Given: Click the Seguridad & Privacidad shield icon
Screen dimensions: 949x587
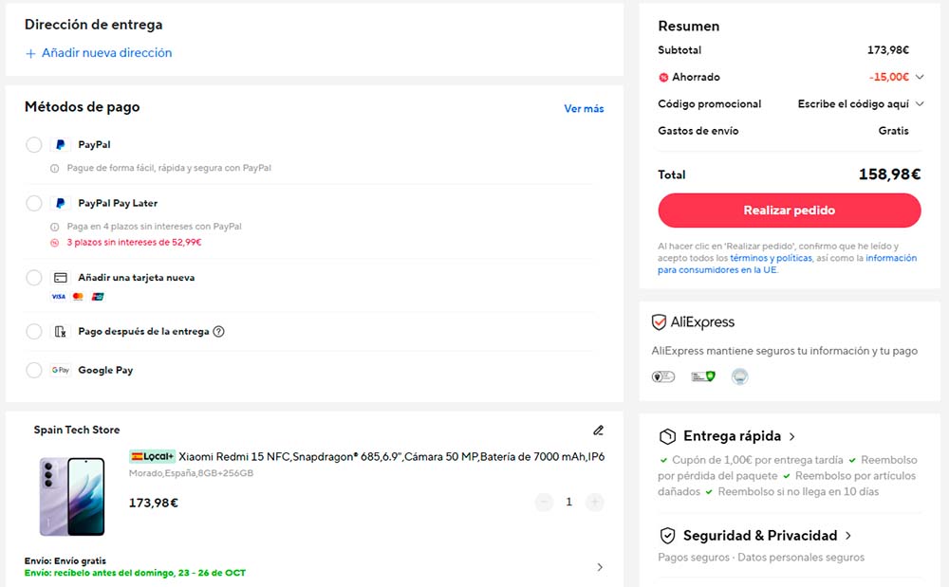Looking at the screenshot, I should pos(667,536).
